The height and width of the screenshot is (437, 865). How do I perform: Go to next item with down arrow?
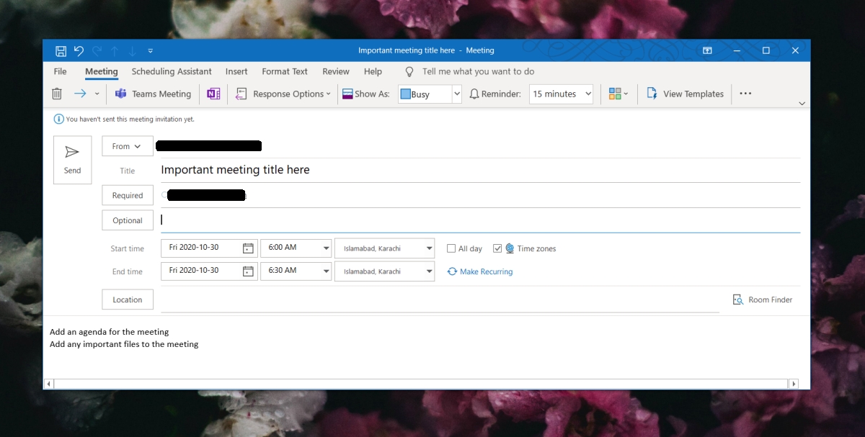click(x=132, y=50)
